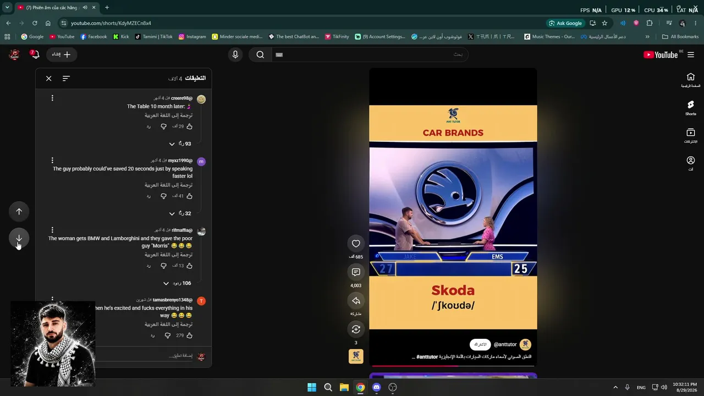
Task: Open Home in YouTube sidebar
Action: click(x=691, y=80)
